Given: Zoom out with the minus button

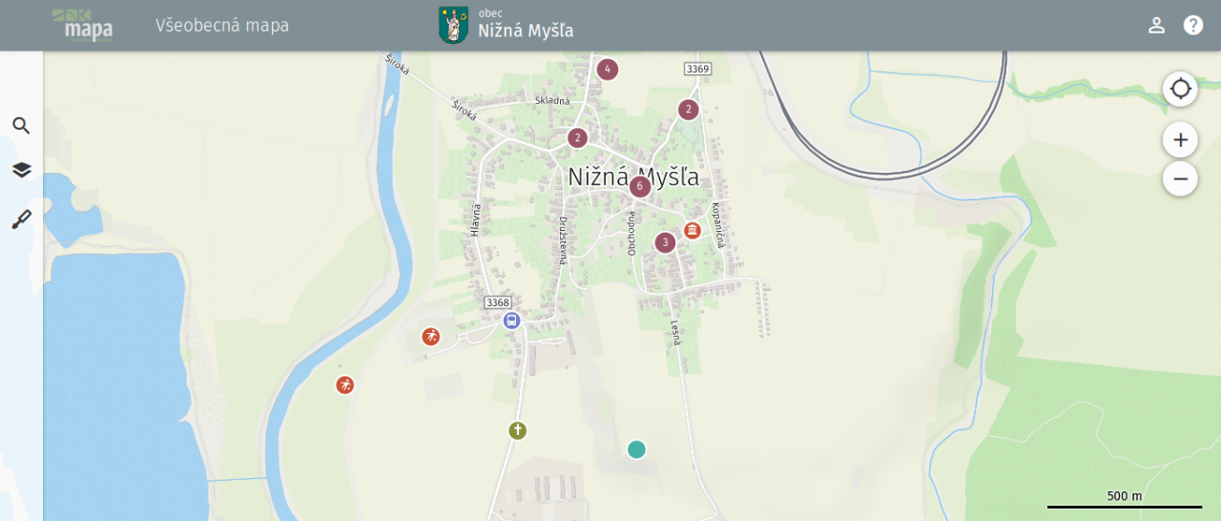Looking at the screenshot, I should pyautogui.click(x=1180, y=178).
